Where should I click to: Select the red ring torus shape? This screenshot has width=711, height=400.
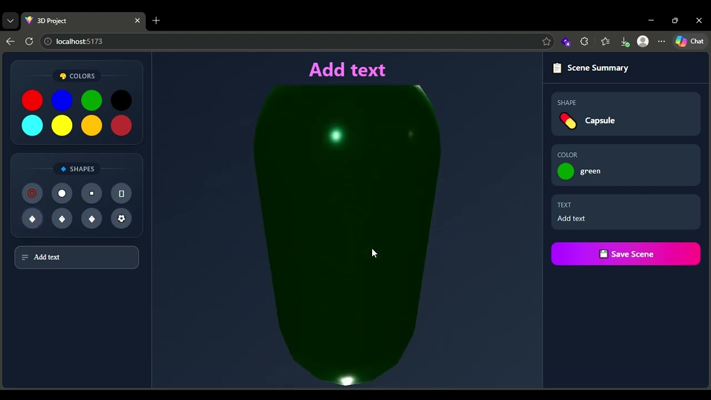[x=32, y=193]
